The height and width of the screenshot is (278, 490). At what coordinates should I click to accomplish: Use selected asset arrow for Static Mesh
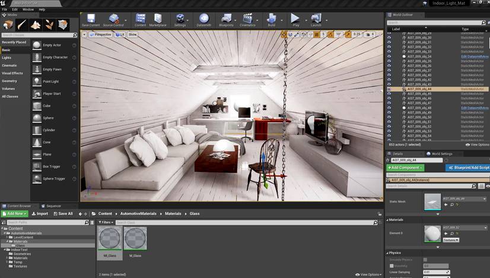coord(446,204)
